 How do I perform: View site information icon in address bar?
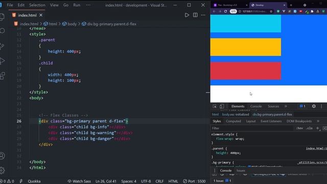pyautogui.click(x=240, y=11)
